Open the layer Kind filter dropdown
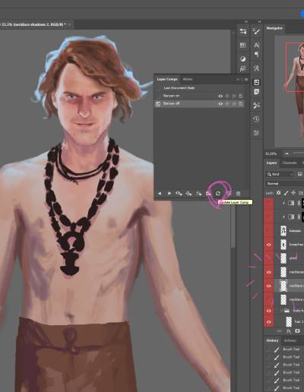The image size is (304, 392). coord(280,174)
